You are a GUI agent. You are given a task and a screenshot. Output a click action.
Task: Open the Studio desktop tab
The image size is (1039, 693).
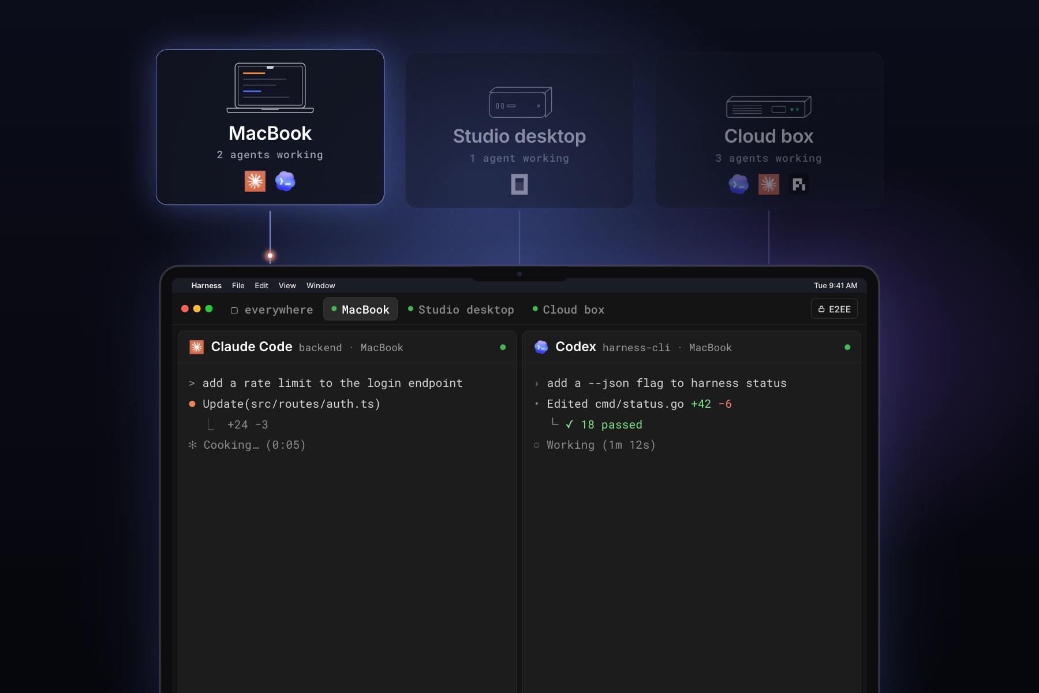[x=461, y=310]
